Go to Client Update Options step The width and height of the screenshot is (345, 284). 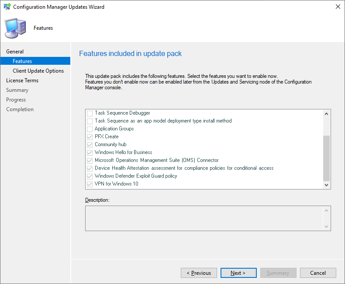tap(38, 71)
